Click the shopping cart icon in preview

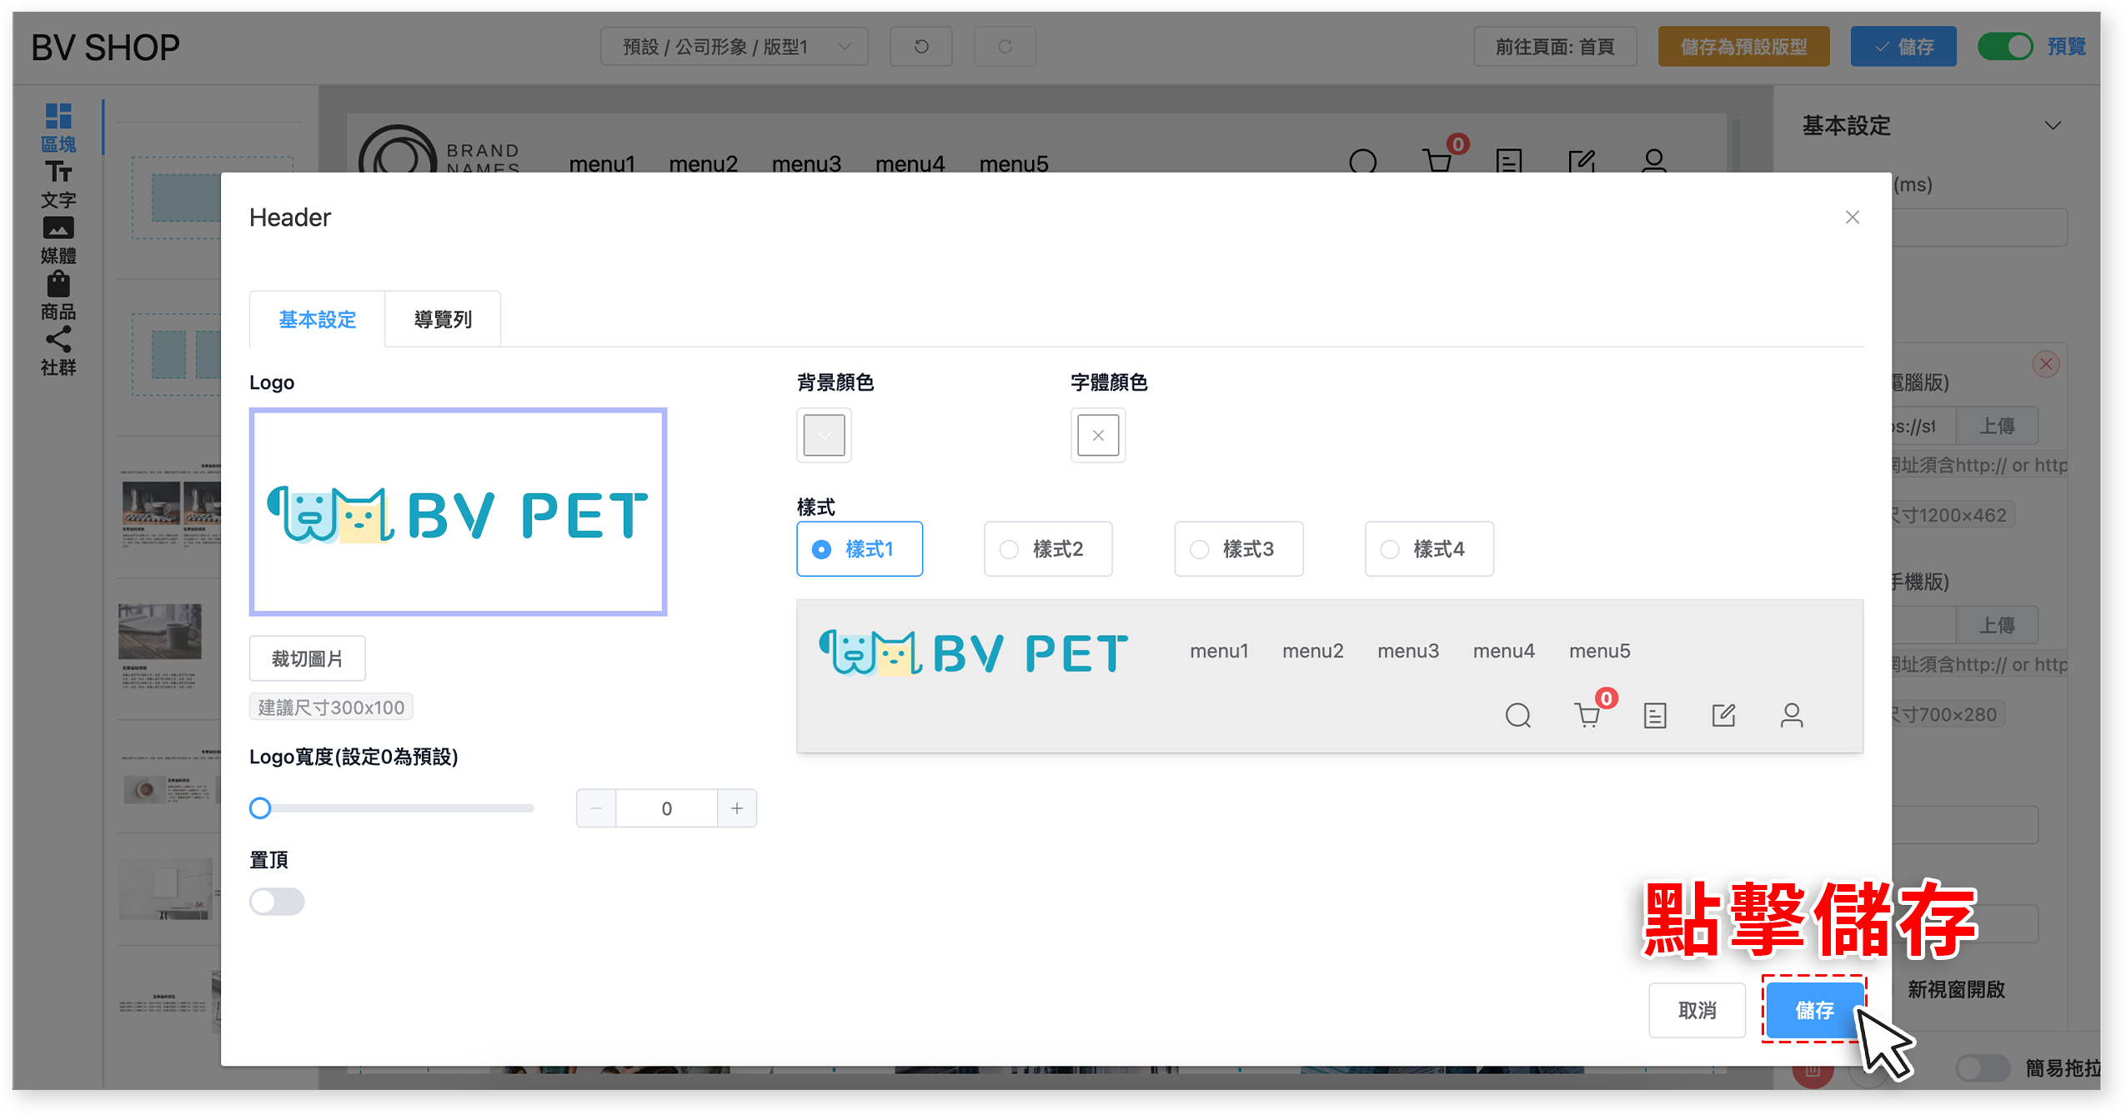tap(1587, 716)
